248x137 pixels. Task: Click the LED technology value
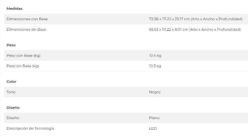(153, 128)
